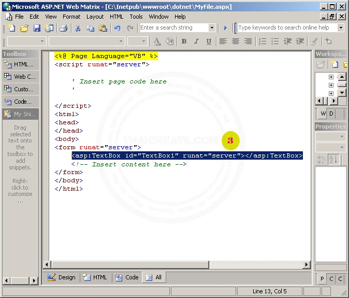Open the first Properties panel dropdown

[x=342, y=136]
